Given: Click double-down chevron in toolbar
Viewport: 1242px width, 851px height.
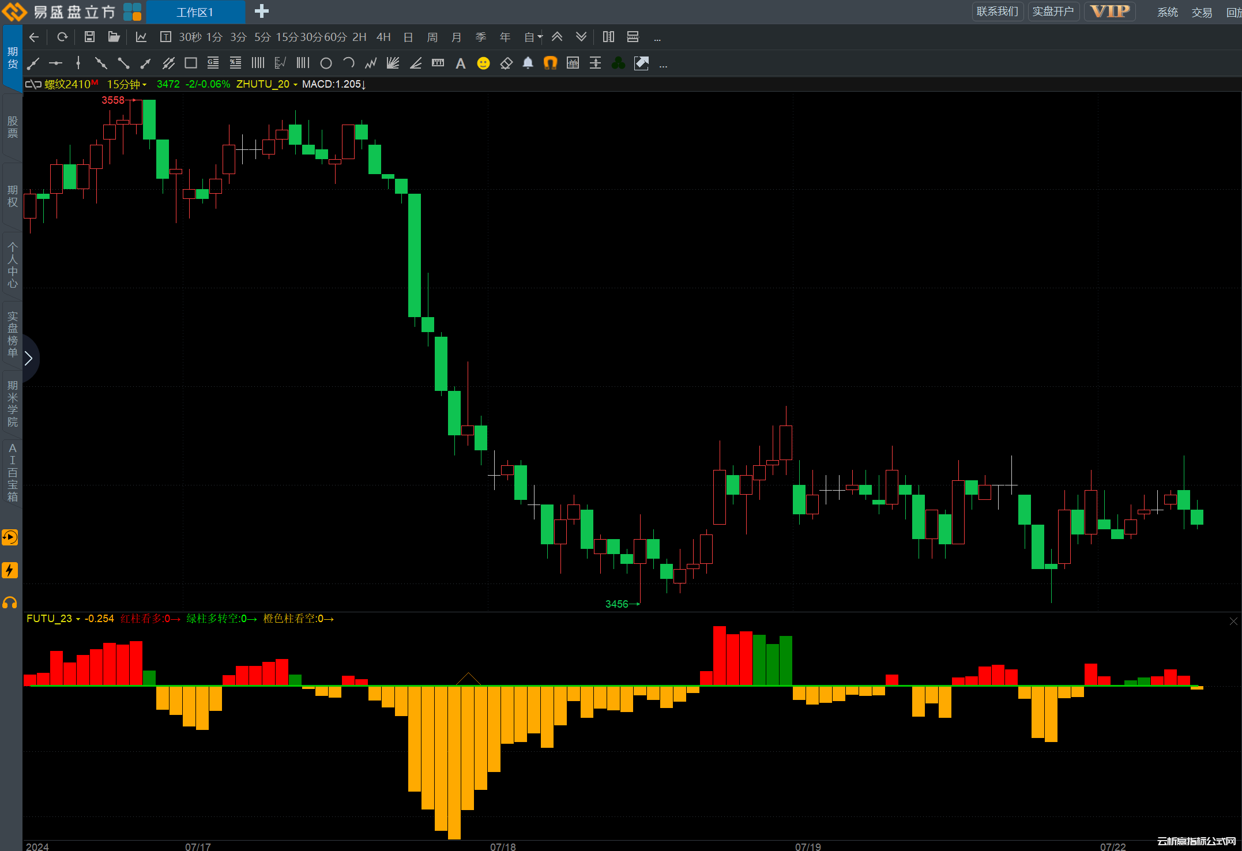Looking at the screenshot, I should click(x=581, y=37).
